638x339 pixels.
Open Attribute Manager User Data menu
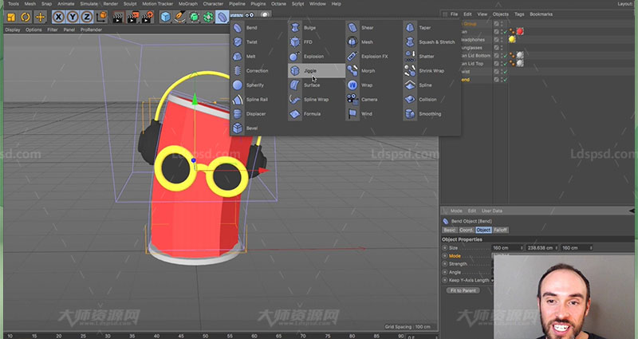point(492,211)
